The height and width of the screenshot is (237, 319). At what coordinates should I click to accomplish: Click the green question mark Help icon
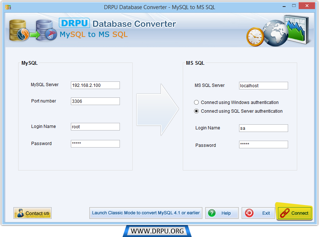point(212,213)
